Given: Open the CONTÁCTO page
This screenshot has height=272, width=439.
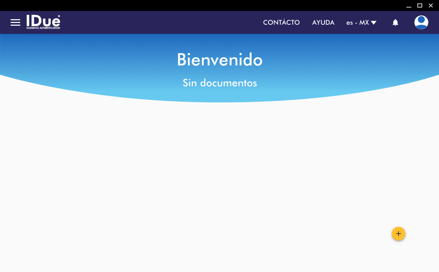Looking at the screenshot, I should click(x=281, y=23).
